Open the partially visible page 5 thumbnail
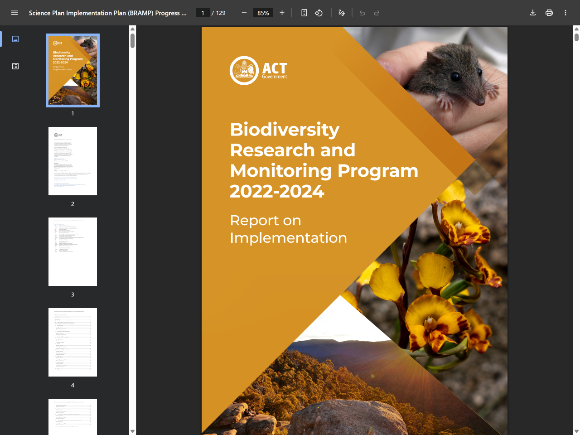This screenshot has width=580, height=435. coord(72,417)
